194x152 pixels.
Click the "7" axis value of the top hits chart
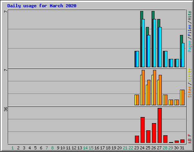[x=6, y=11]
